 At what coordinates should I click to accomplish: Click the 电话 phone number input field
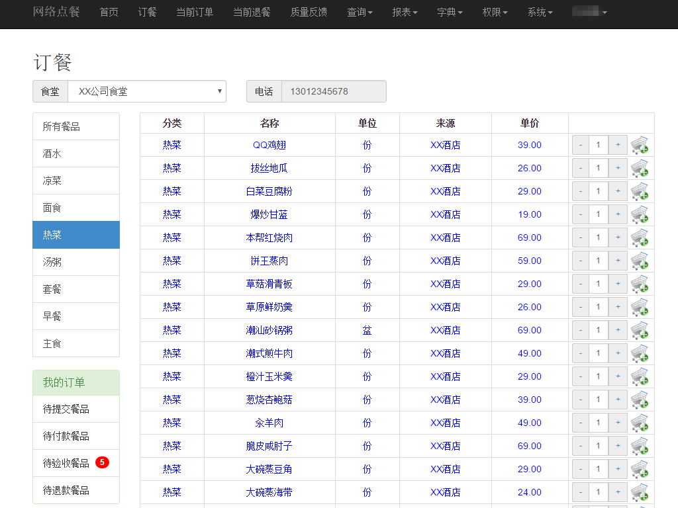tap(334, 91)
